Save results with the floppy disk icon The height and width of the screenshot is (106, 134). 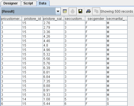[81, 11]
